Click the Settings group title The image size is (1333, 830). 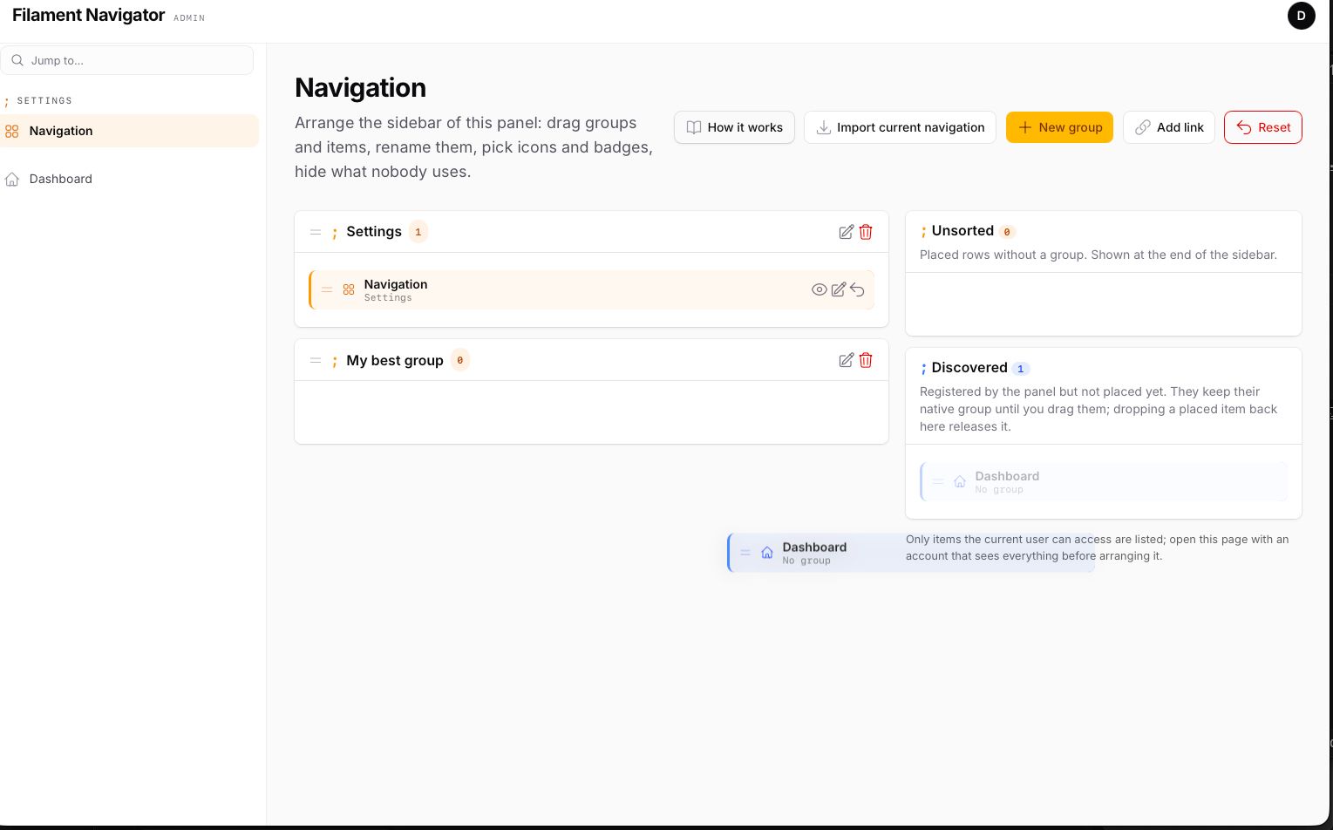click(374, 231)
